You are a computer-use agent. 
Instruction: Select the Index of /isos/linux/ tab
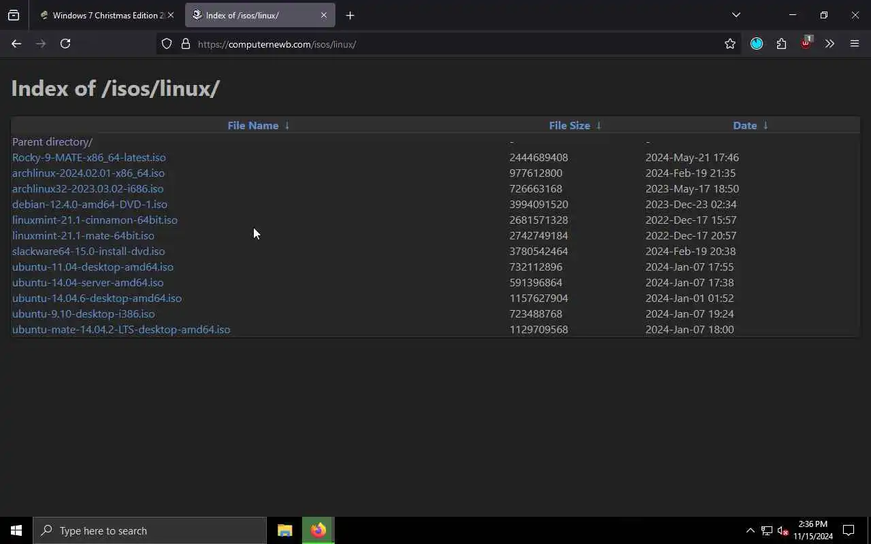tap(260, 15)
